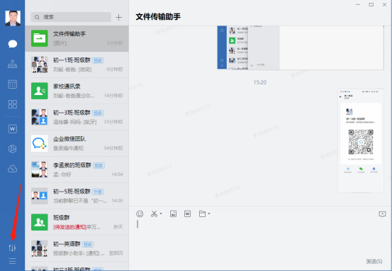This screenshot has height=271, width=392.
Task: Click the 李孟泉的班级群 group avatar
Action: pyautogui.click(x=40, y=170)
